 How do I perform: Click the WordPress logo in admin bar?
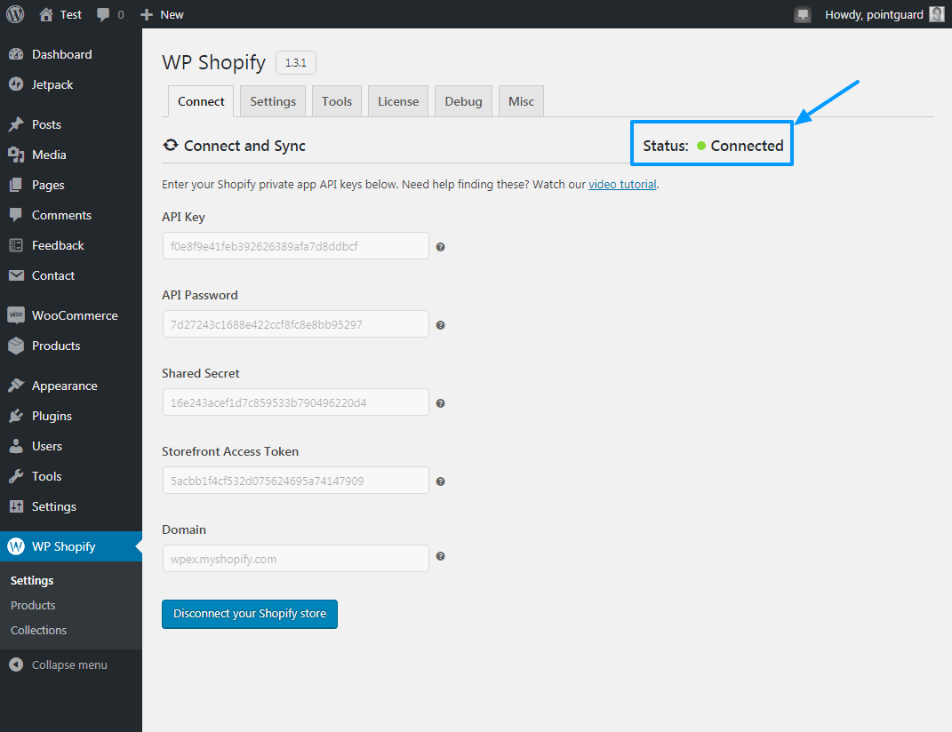[x=15, y=14]
